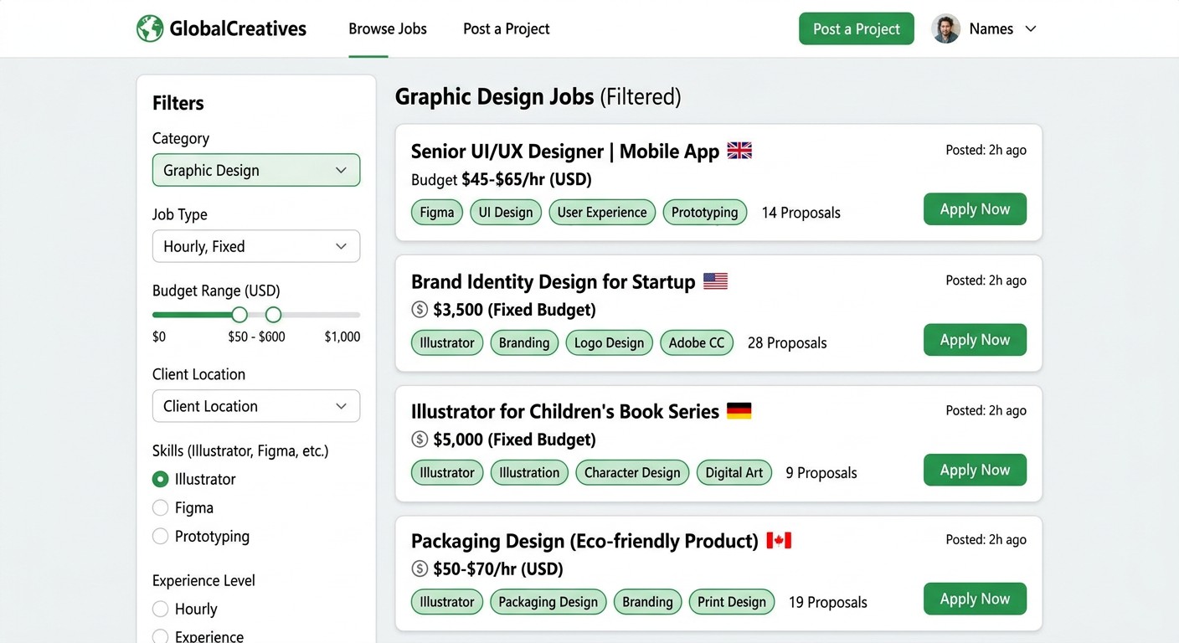The width and height of the screenshot is (1179, 643).
Task: Click the Canadian flag on Packaging Design job
Action: (779, 541)
